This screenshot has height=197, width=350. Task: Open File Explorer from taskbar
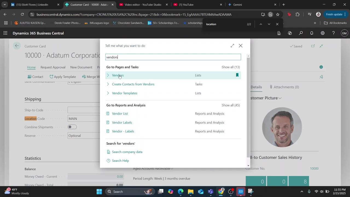191,192
